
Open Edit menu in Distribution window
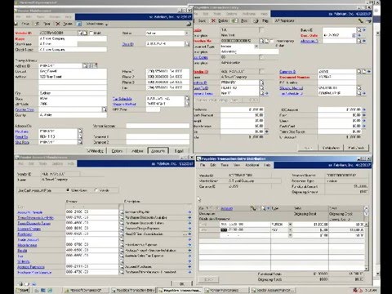(213, 165)
